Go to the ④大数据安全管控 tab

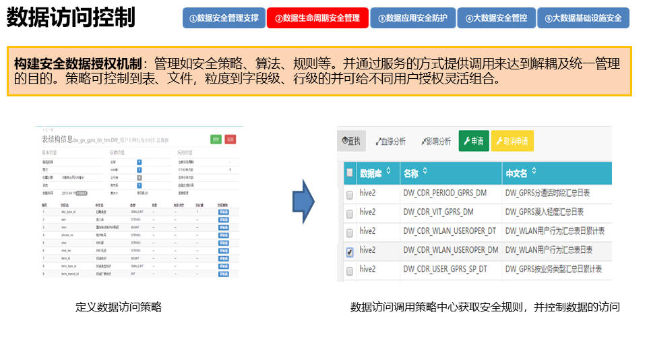click(x=497, y=18)
